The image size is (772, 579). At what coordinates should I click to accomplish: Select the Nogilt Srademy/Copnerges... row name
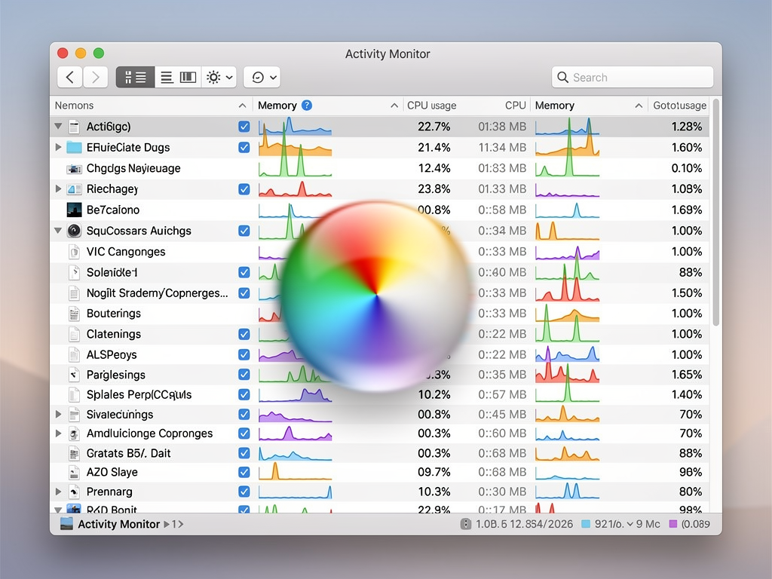point(157,293)
